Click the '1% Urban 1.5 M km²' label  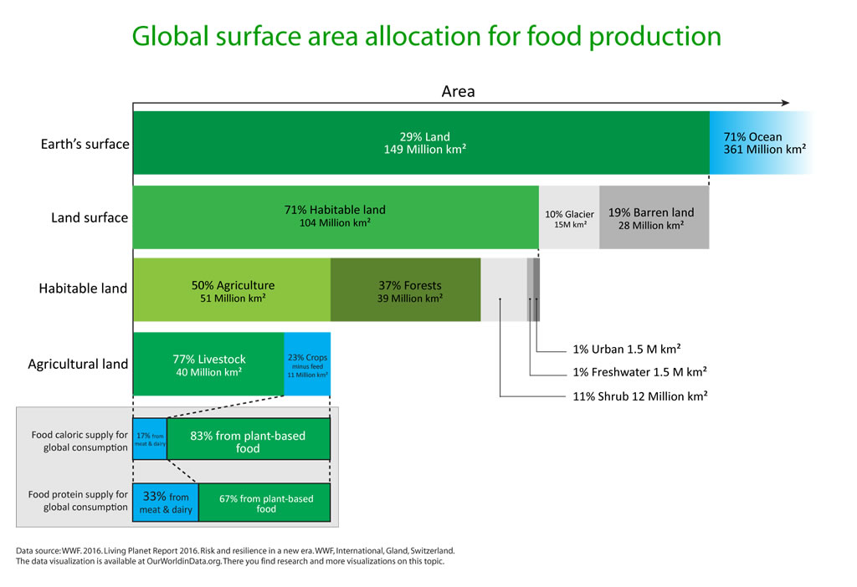tap(626, 349)
